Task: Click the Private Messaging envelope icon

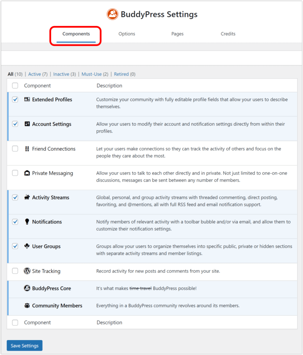Action: 27,173
